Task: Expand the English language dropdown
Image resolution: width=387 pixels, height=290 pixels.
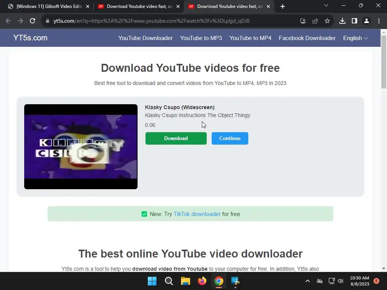Action: (355, 38)
